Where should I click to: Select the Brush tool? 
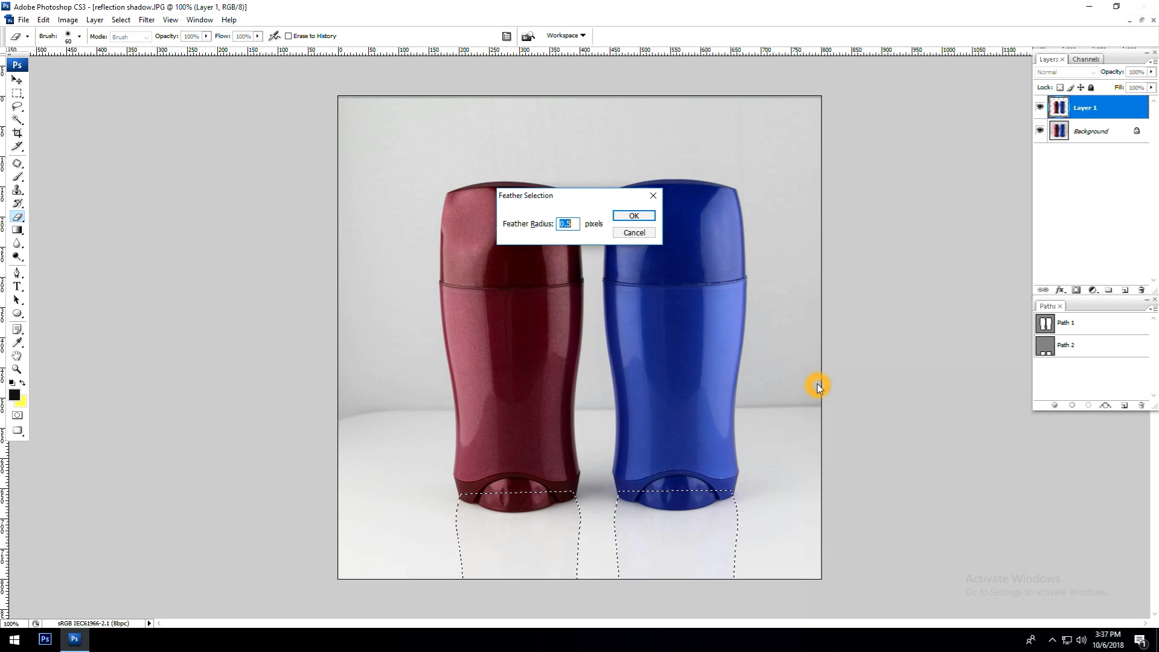click(x=18, y=177)
